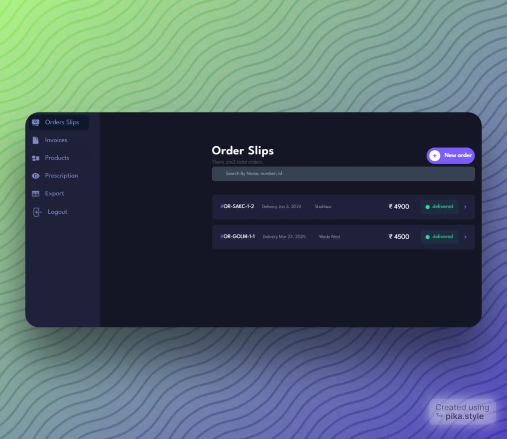Click the total orders count subtitle
Image resolution: width=507 pixels, height=439 pixels.
tap(238, 162)
